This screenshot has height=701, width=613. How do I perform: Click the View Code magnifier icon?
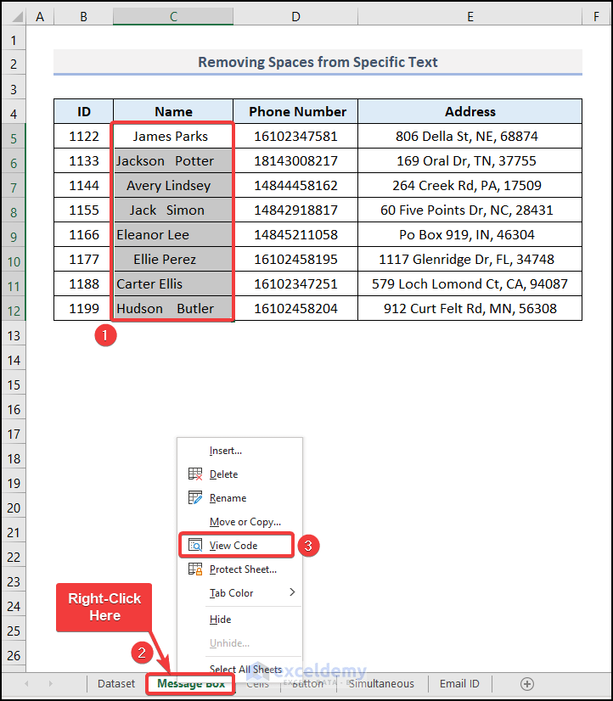click(195, 545)
